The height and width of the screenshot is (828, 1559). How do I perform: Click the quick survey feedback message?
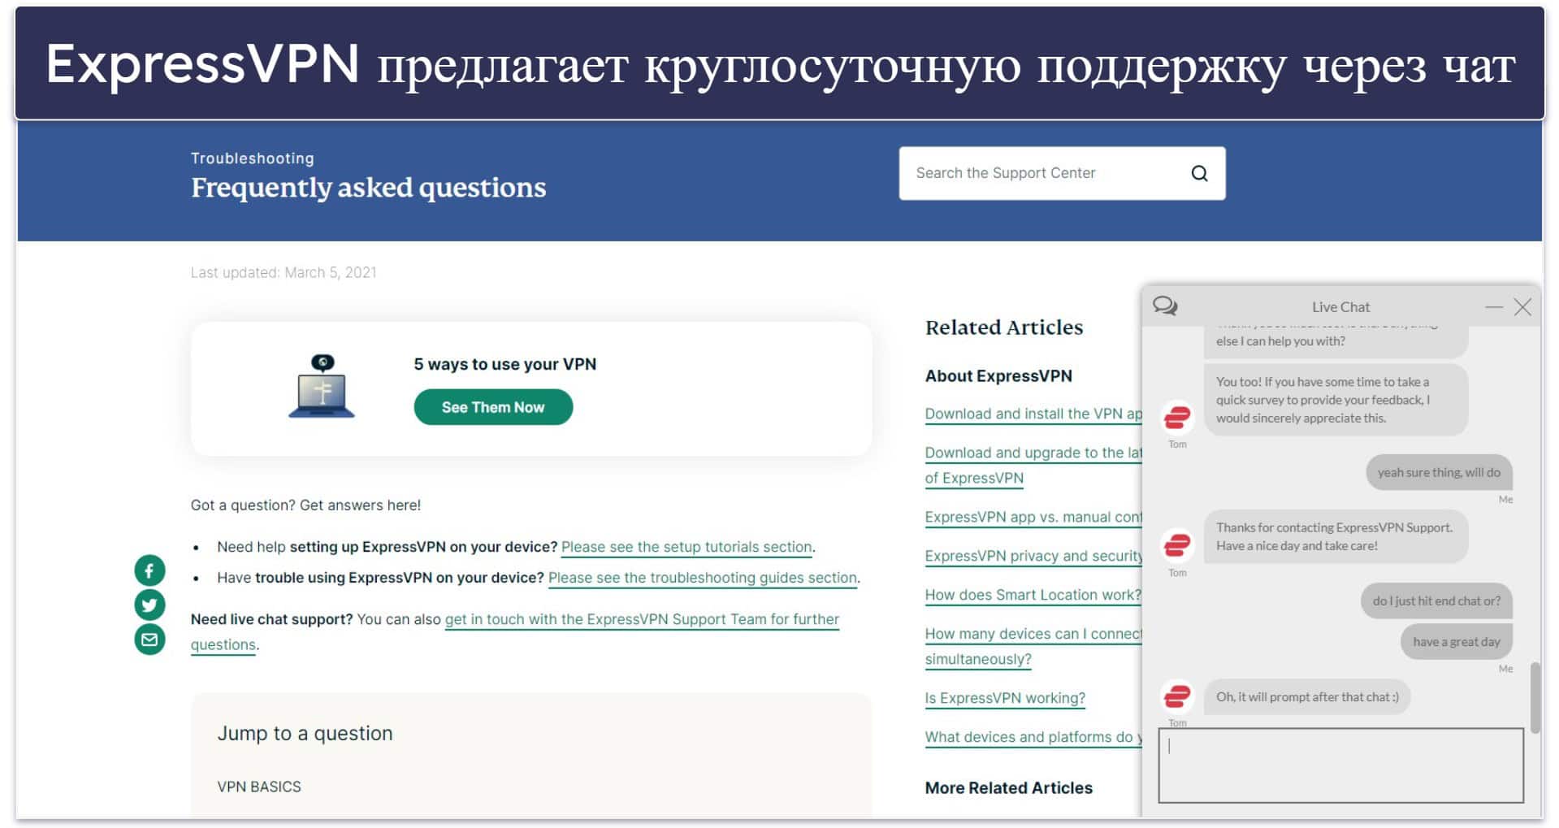1336,400
